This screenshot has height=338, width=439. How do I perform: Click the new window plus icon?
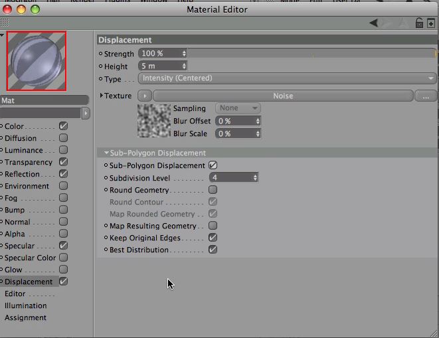pyautogui.click(x=431, y=23)
